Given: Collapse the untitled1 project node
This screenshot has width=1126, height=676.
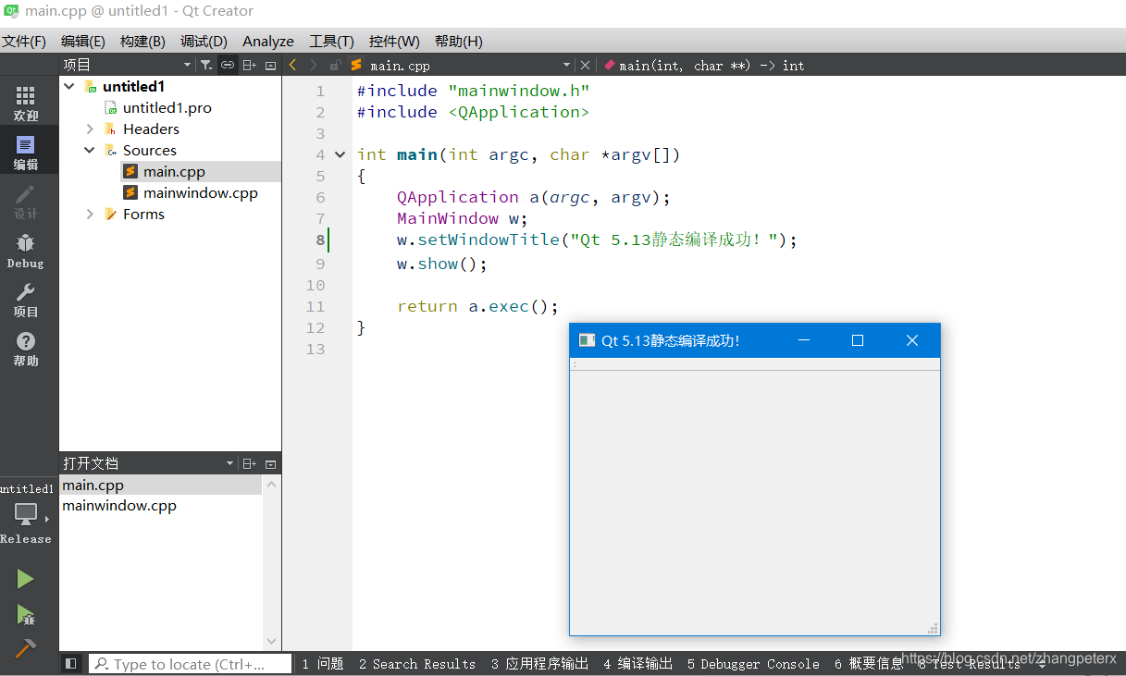Looking at the screenshot, I should coord(69,86).
